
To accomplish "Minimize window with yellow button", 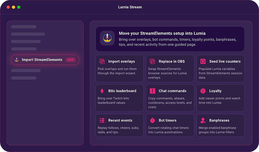I will pyautogui.click(x=13, y=7).
